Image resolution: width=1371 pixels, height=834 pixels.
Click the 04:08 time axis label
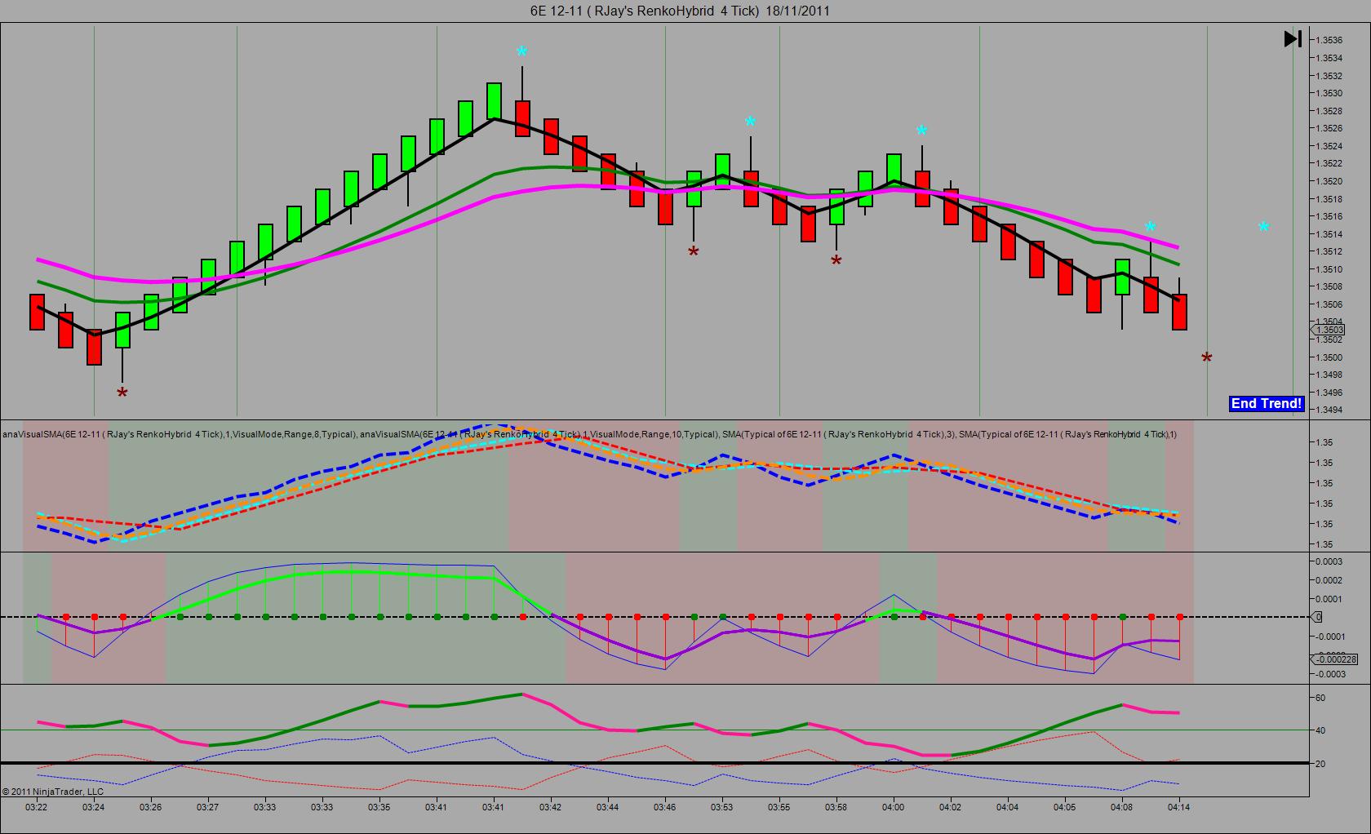[x=1122, y=807]
